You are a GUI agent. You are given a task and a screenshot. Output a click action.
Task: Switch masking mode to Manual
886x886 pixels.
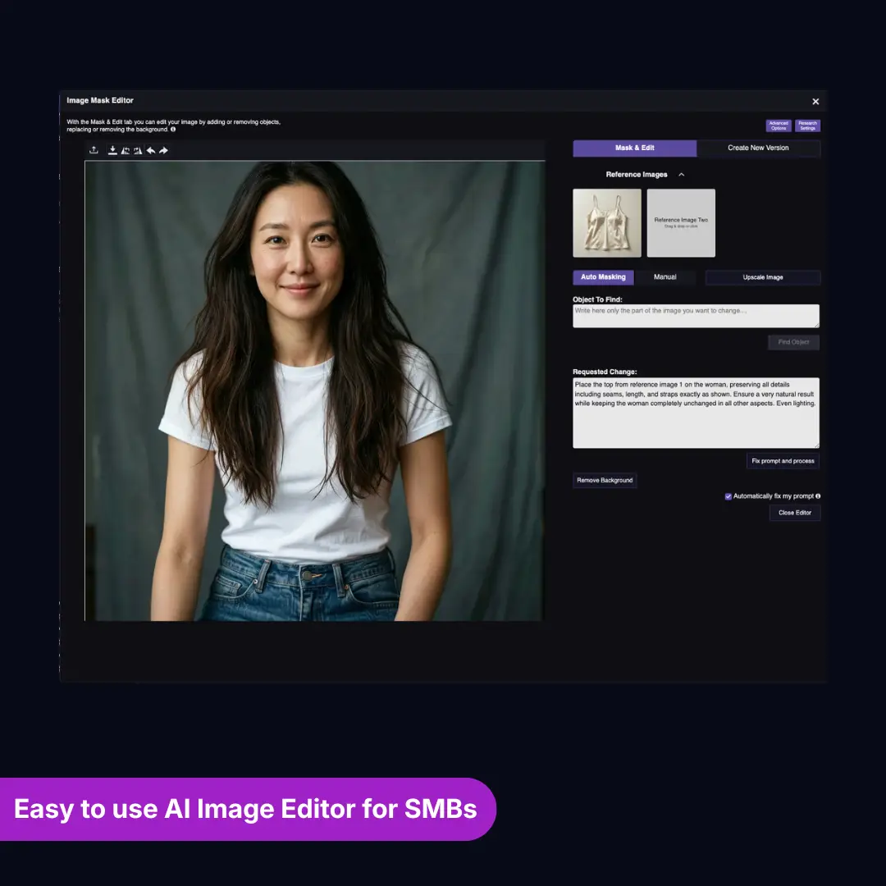point(665,277)
